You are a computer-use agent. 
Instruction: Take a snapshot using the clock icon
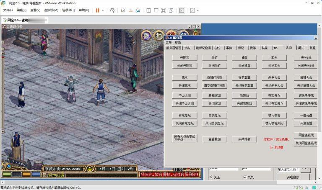click(123, 10)
